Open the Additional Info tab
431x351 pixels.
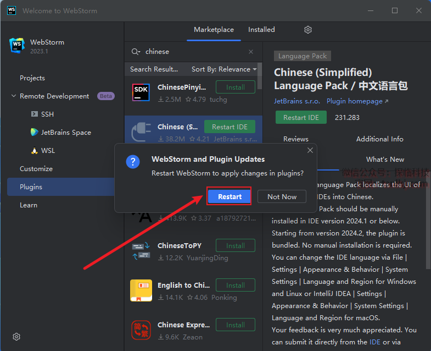(x=379, y=139)
